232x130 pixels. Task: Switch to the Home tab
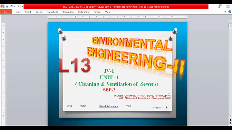click(x=18, y=12)
